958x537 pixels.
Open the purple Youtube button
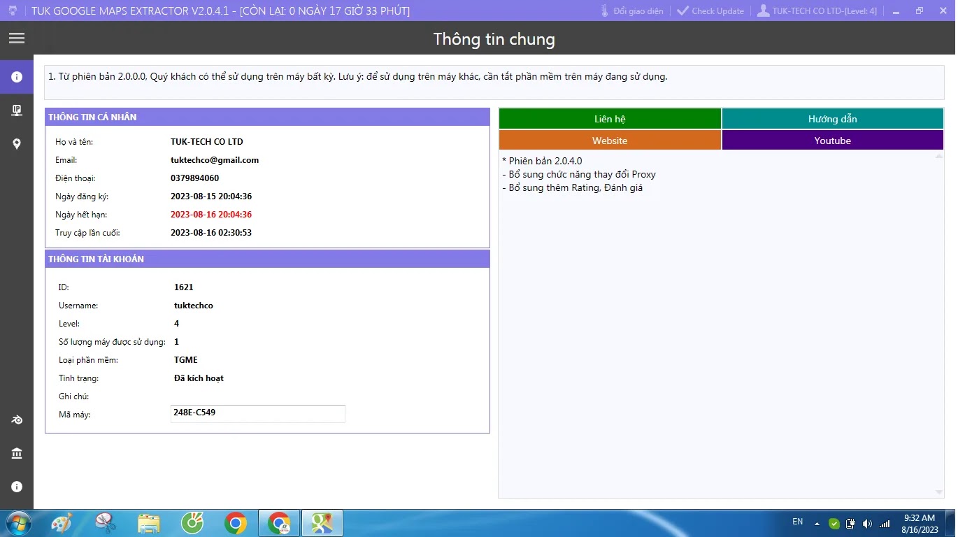point(832,141)
